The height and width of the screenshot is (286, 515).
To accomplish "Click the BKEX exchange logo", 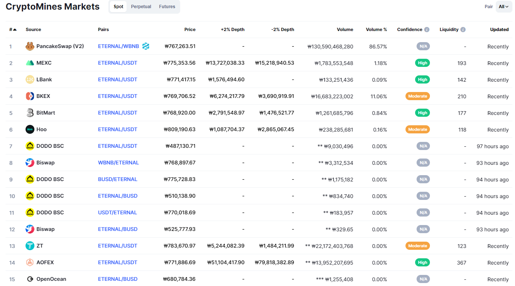I will (30, 96).
